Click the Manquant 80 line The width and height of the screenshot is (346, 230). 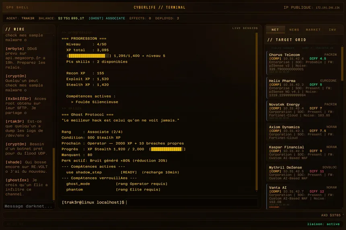point(77,155)
